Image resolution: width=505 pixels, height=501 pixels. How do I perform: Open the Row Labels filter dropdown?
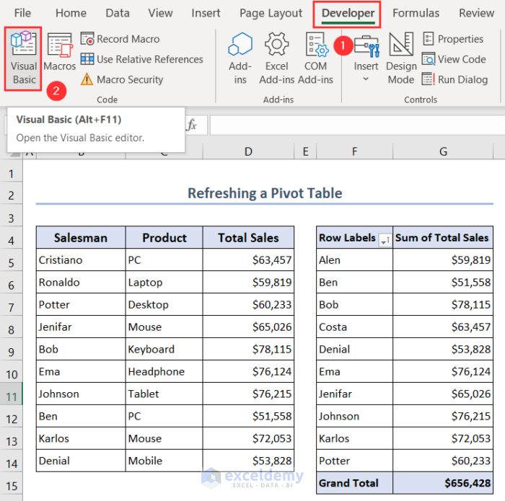point(384,239)
